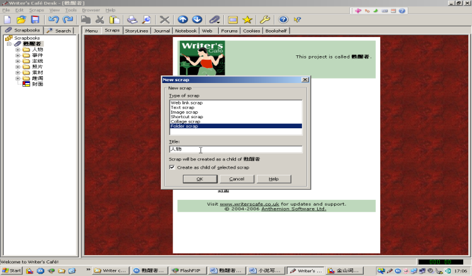Click the Cut scissors icon
Viewport: 472px width, 276px height.
99,20
